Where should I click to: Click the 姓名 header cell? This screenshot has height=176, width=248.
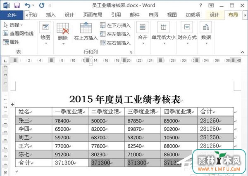(34, 112)
